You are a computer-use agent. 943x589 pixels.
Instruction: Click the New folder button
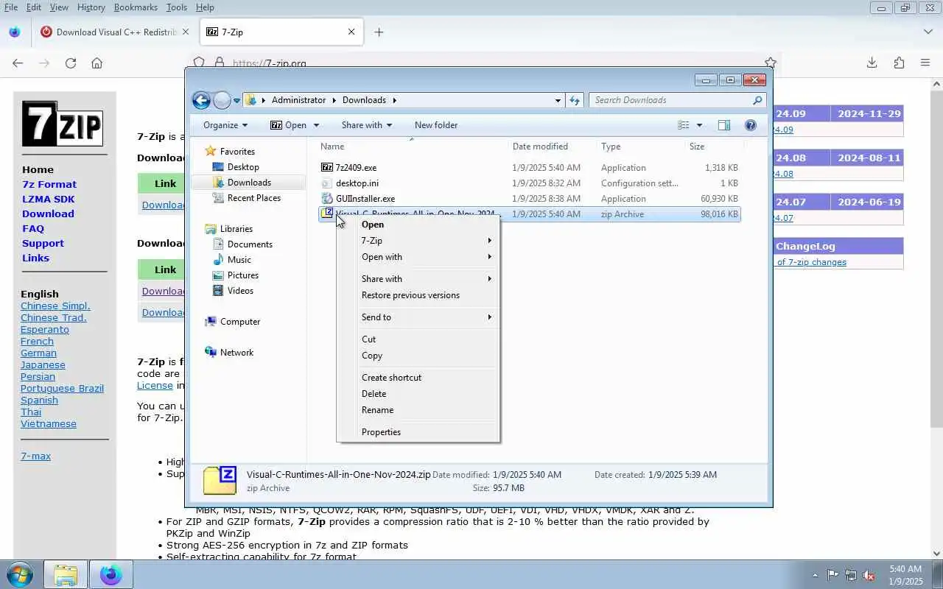pos(436,125)
